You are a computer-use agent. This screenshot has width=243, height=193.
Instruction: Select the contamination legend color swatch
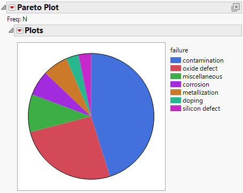coord(176,60)
